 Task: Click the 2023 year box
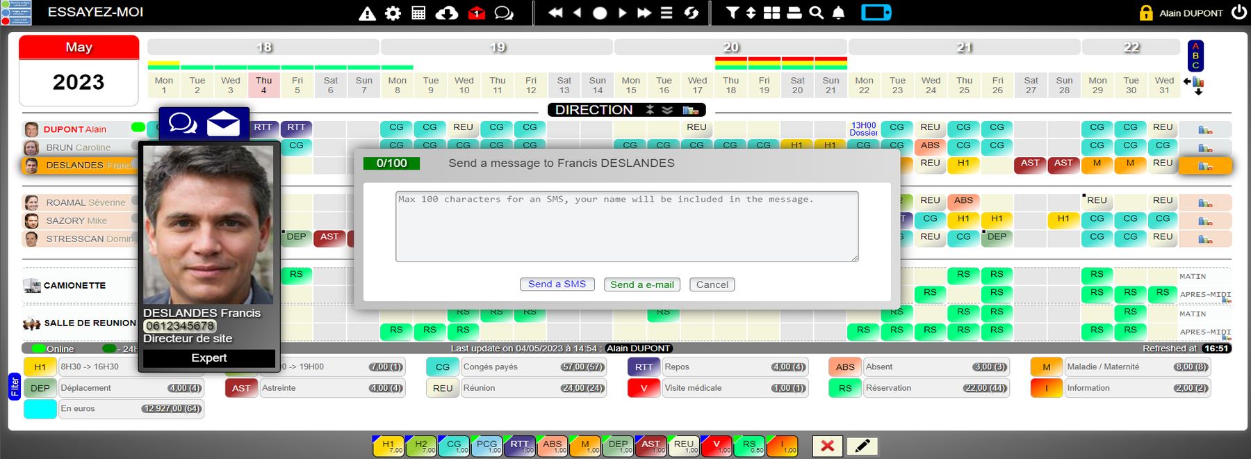pos(79,83)
